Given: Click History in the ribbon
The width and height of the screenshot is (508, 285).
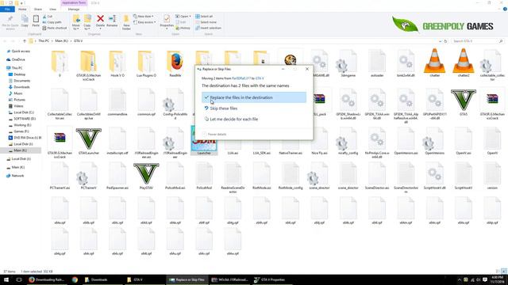Looking at the screenshot, I should pyautogui.click(x=183, y=28).
